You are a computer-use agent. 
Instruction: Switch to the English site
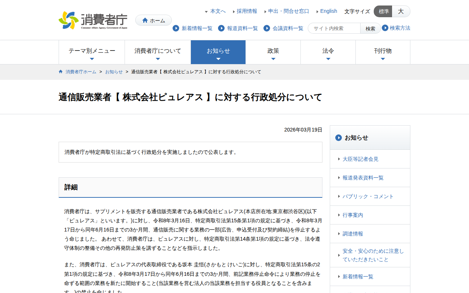click(329, 11)
